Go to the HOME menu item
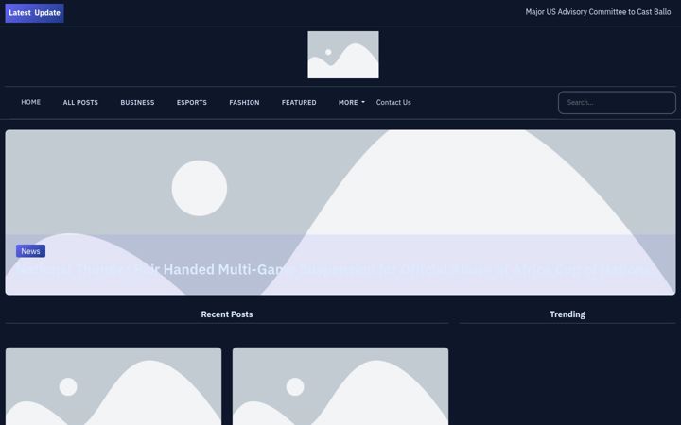Screen dimensions: 681x425 (31, 102)
